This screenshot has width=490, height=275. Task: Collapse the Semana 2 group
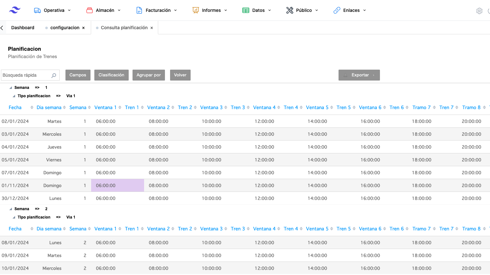pos(11,209)
